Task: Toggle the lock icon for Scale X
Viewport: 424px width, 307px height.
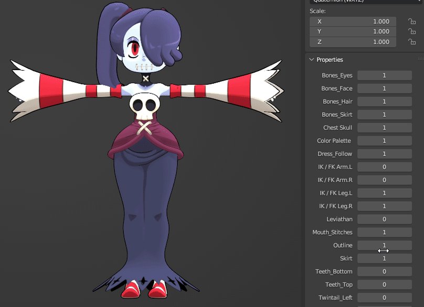Action: click(x=412, y=21)
